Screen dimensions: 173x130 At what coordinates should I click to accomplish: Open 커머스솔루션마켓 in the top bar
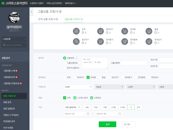click(54, 3)
